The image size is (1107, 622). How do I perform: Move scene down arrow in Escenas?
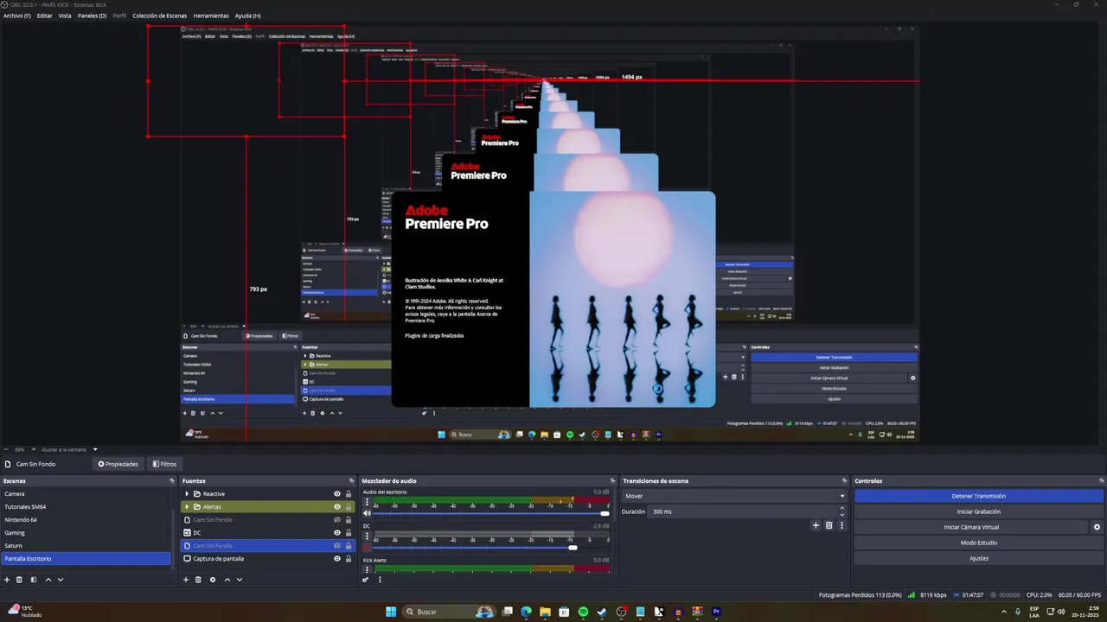pyautogui.click(x=61, y=580)
